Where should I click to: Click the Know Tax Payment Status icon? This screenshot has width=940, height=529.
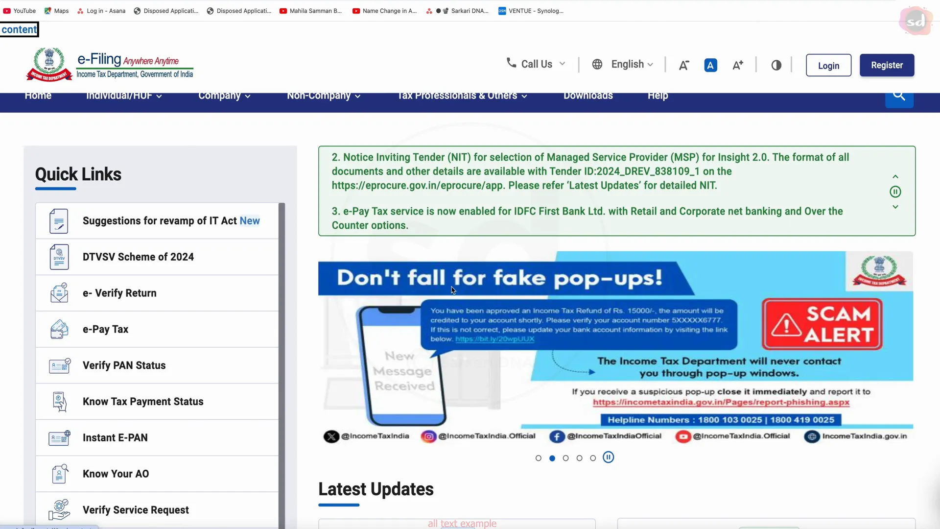click(x=59, y=402)
